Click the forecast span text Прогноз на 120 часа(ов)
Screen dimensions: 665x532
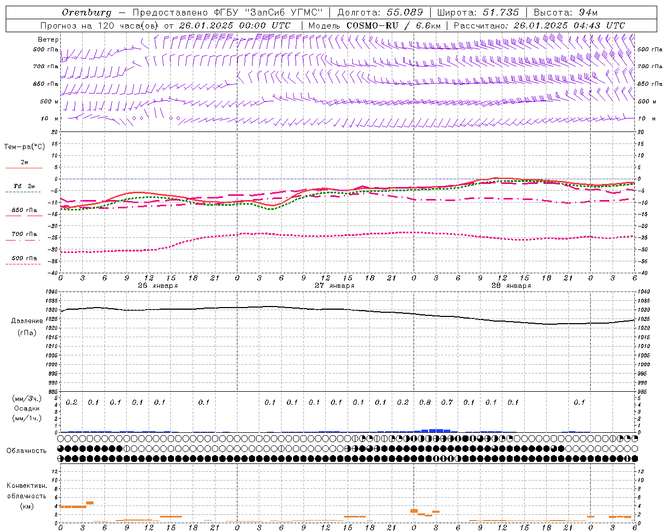click(x=100, y=25)
